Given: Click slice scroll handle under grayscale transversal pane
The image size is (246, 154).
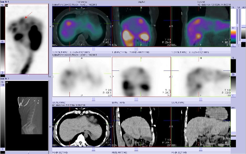Looking at the screenshot, I should click(93, 99).
